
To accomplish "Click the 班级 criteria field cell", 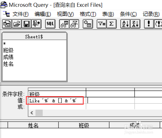I will point(57,94).
